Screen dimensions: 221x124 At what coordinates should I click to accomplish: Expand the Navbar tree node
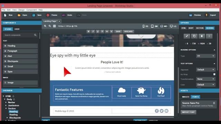coord(6,102)
